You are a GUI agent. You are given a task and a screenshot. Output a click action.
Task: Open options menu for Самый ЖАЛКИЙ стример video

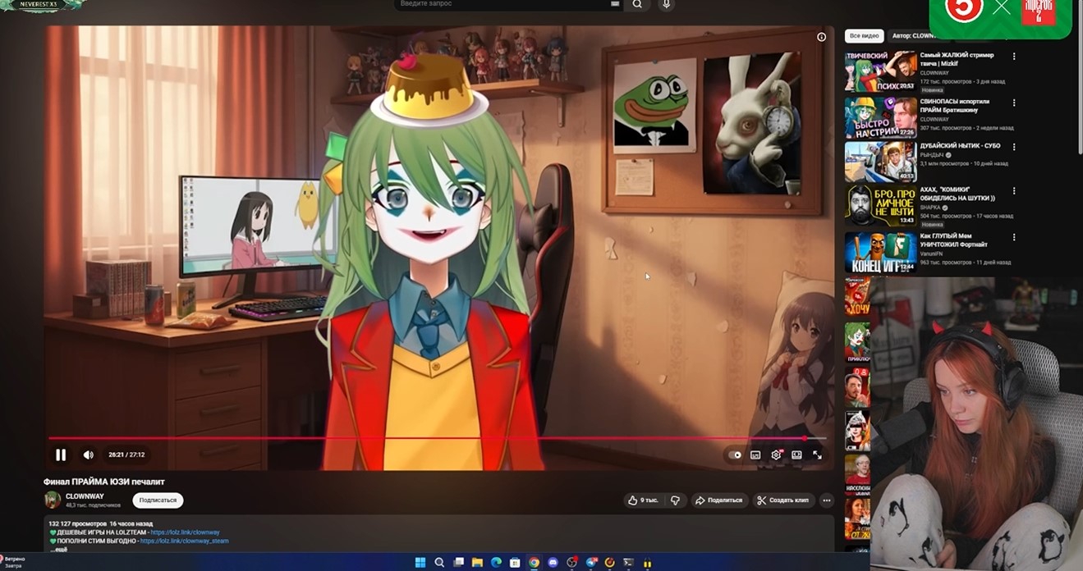pos(1014,57)
